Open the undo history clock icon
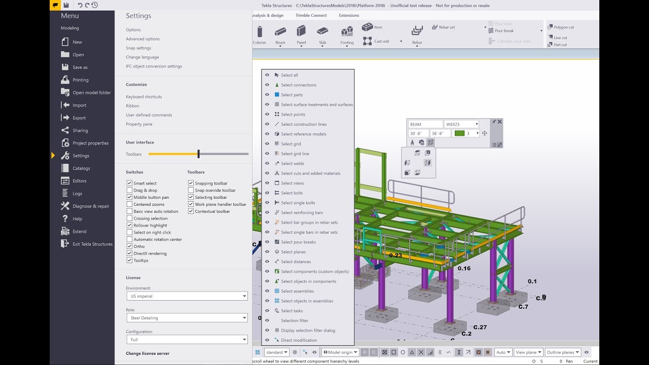The image size is (649, 365). tap(95, 5)
